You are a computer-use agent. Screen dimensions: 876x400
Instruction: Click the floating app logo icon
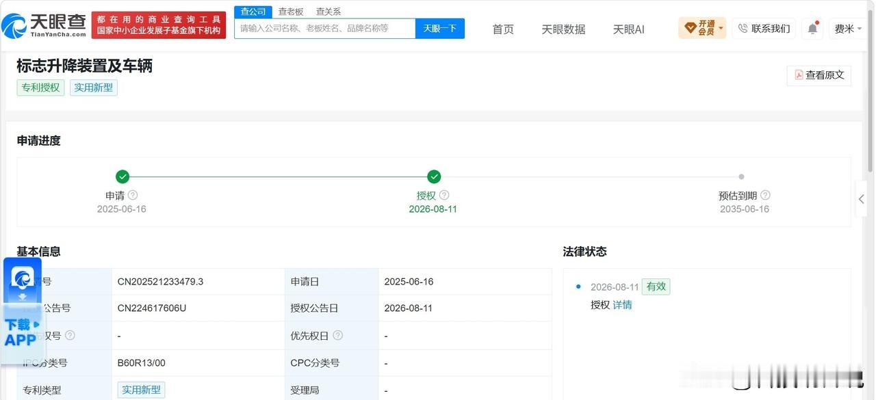tap(23, 278)
